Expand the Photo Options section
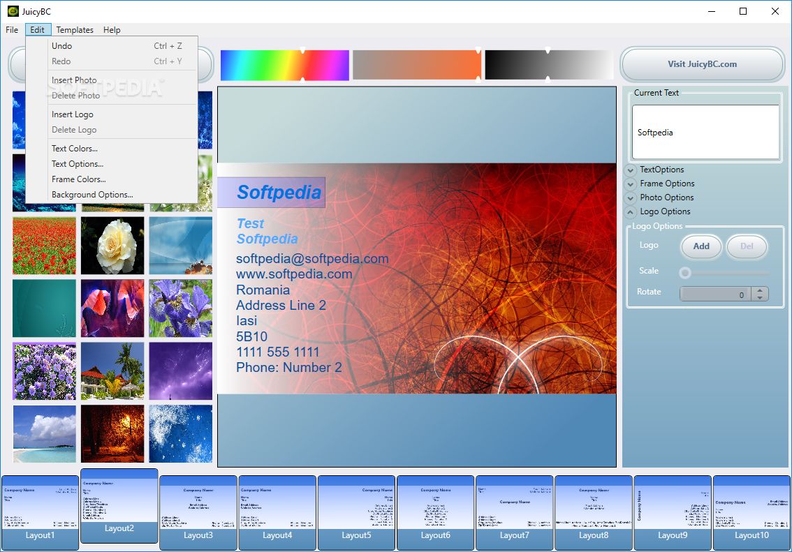Viewport: 792px width, 552px height. pyautogui.click(x=631, y=198)
